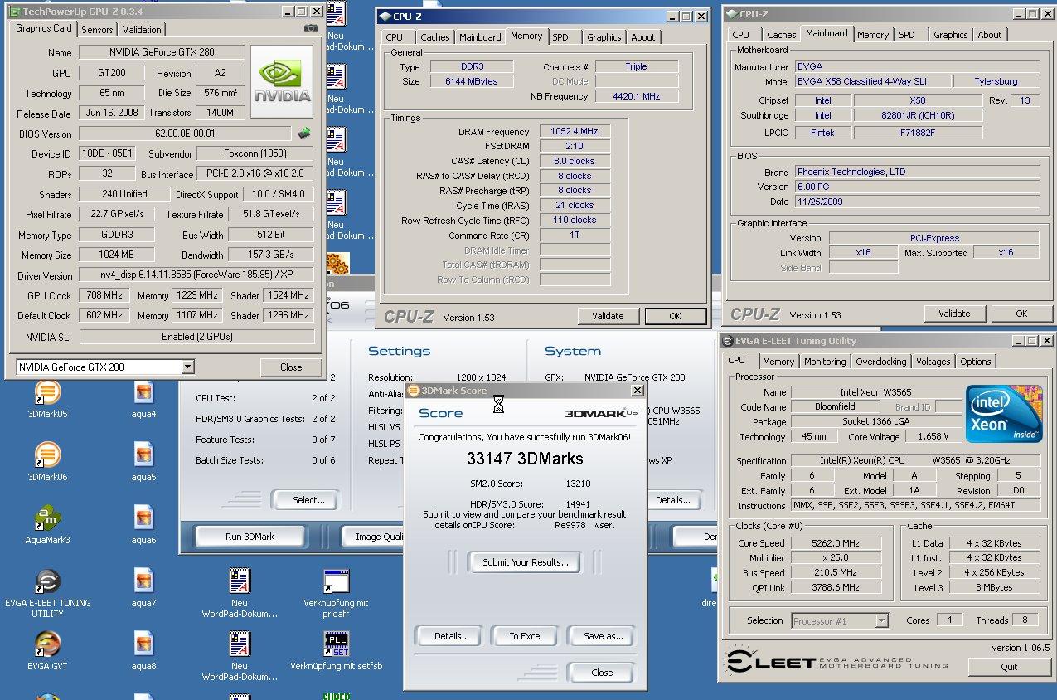Screen dimensions: 1057x700
Task: Open Graphics tab in Mainboard CPU-Z window
Action: [x=950, y=35]
